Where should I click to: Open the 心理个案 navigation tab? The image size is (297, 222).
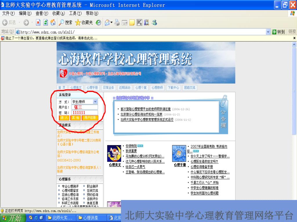[141, 88]
